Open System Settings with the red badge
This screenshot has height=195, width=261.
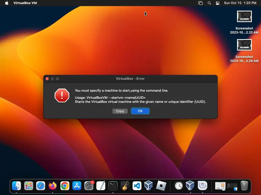[89, 186]
